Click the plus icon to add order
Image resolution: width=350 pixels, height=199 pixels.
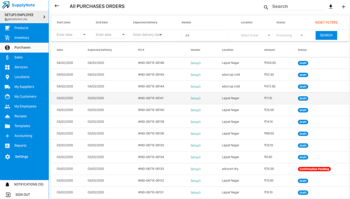coord(343,7)
